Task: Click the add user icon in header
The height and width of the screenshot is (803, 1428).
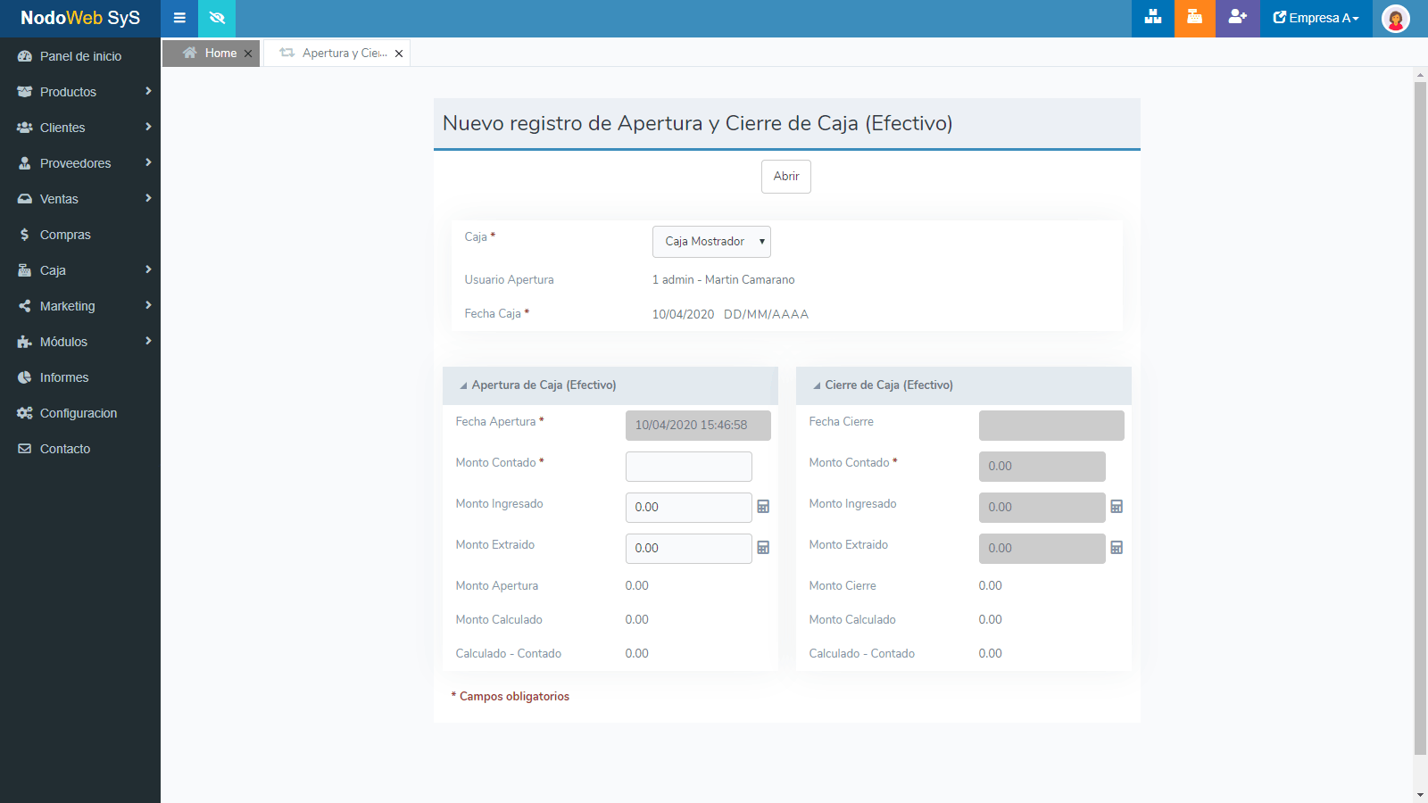Action: [1237, 18]
